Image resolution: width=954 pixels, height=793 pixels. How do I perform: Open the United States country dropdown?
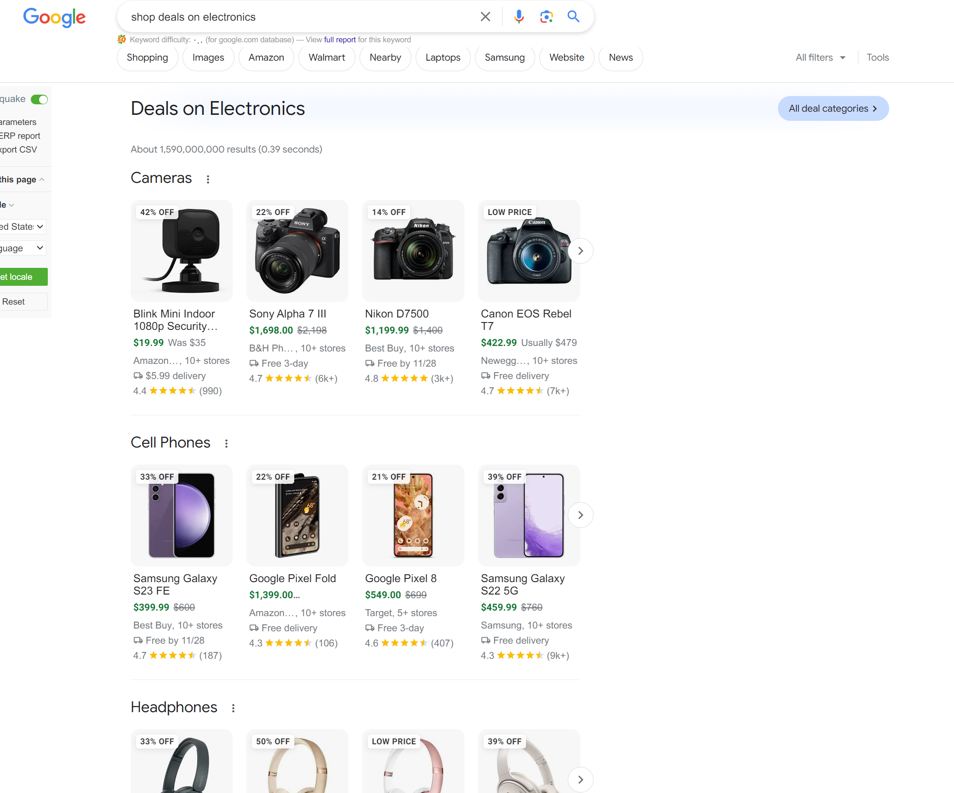pyautogui.click(x=23, y=227)
